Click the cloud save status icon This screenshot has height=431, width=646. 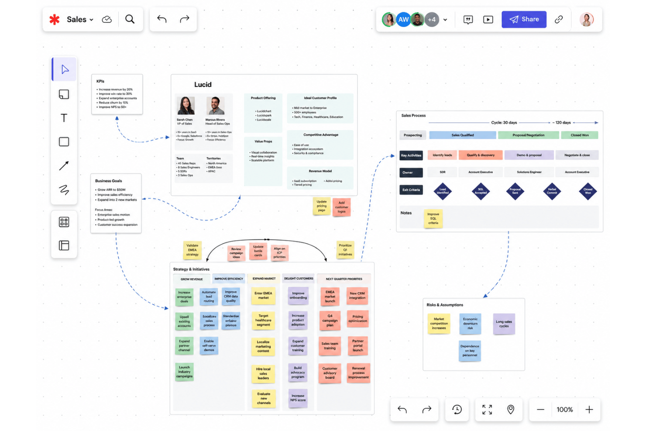(x=107, y=19)
